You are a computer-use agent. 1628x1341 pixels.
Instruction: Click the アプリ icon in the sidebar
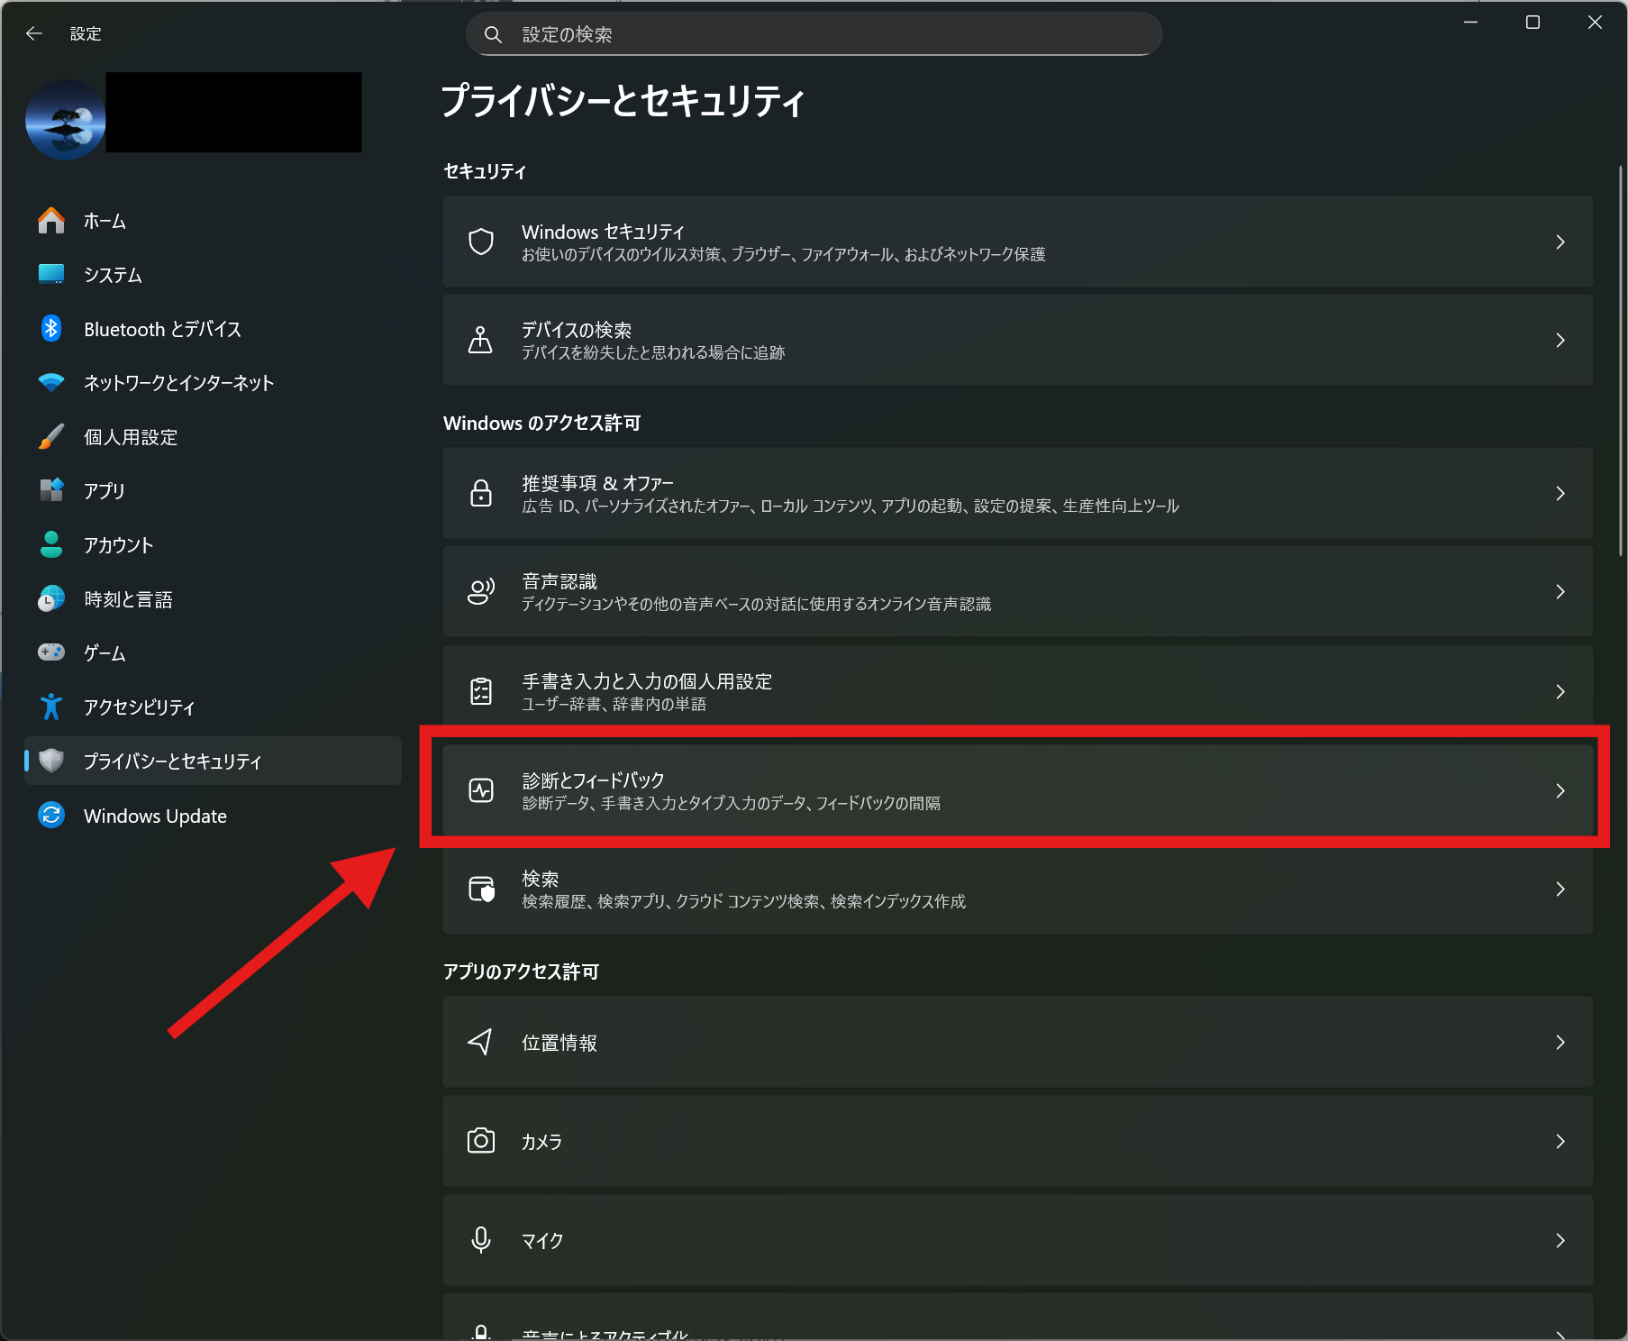(x=51, y=490)
